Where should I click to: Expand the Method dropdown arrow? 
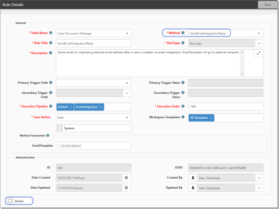pyautogui.click(x=259, y=33)
